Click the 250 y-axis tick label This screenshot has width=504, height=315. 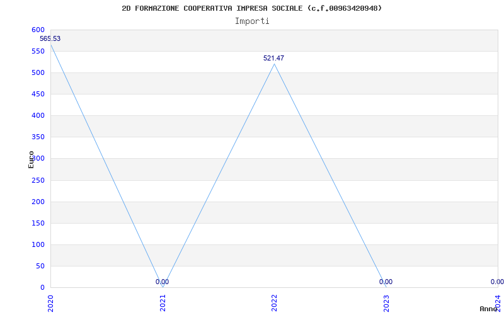point(38,180)
